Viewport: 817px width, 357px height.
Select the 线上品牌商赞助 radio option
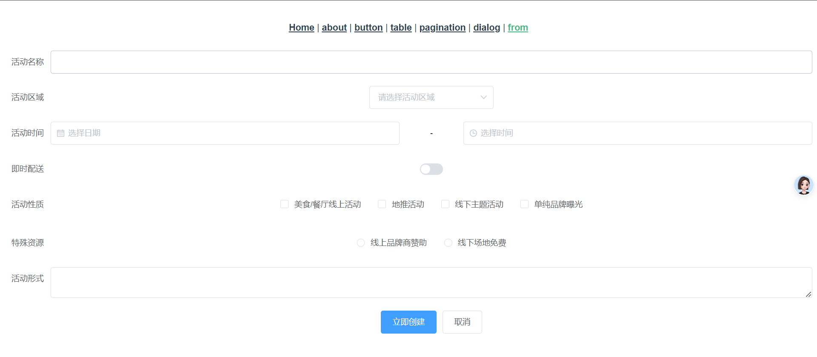point(361,243)
